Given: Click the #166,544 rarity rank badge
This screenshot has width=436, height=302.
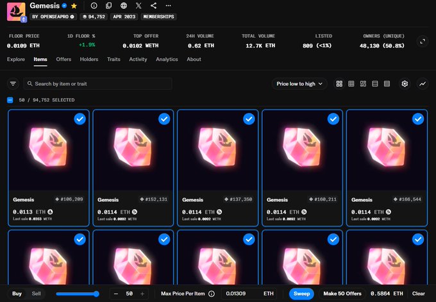Looking at the screenshot, I should pos(407,199).
